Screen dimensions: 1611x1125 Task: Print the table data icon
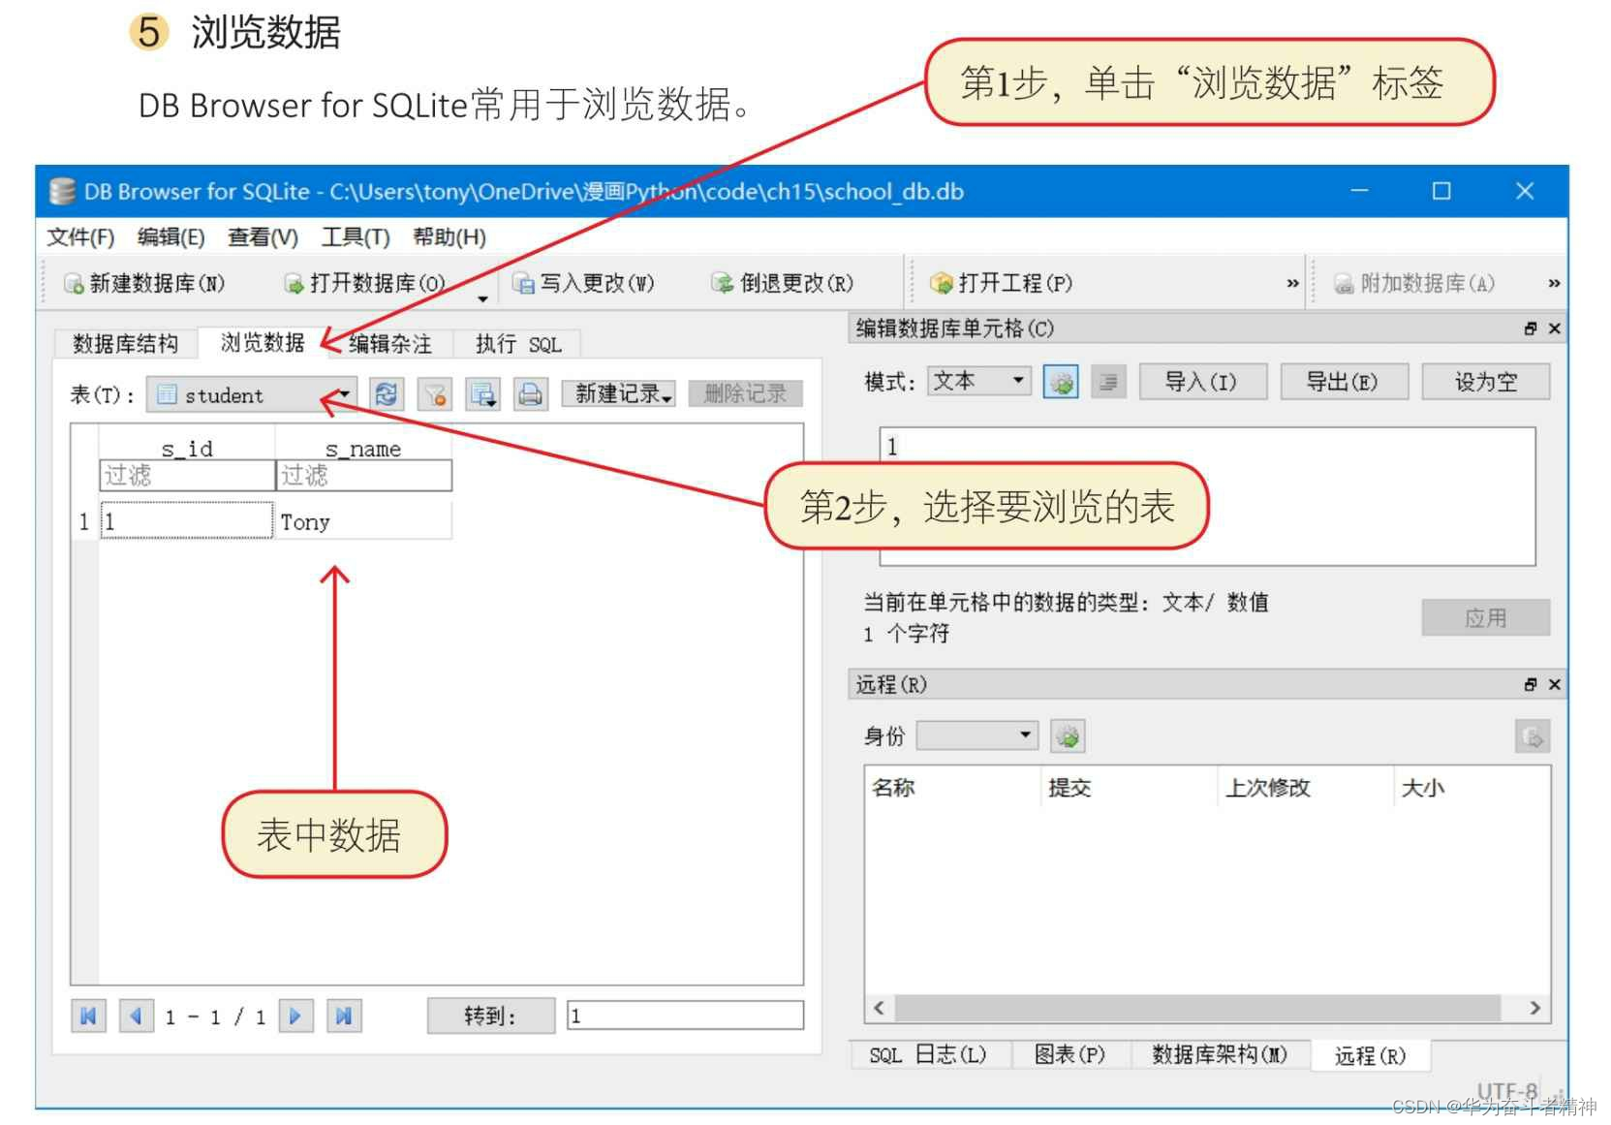(530, 393)
